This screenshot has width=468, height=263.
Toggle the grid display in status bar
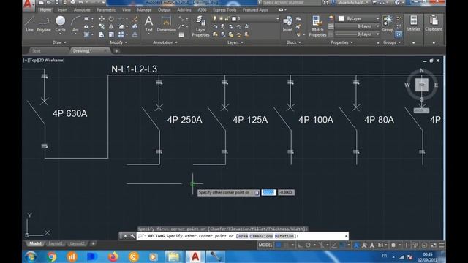coord(279,245)
